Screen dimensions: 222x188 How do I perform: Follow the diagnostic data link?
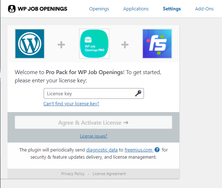coord(102,150)
